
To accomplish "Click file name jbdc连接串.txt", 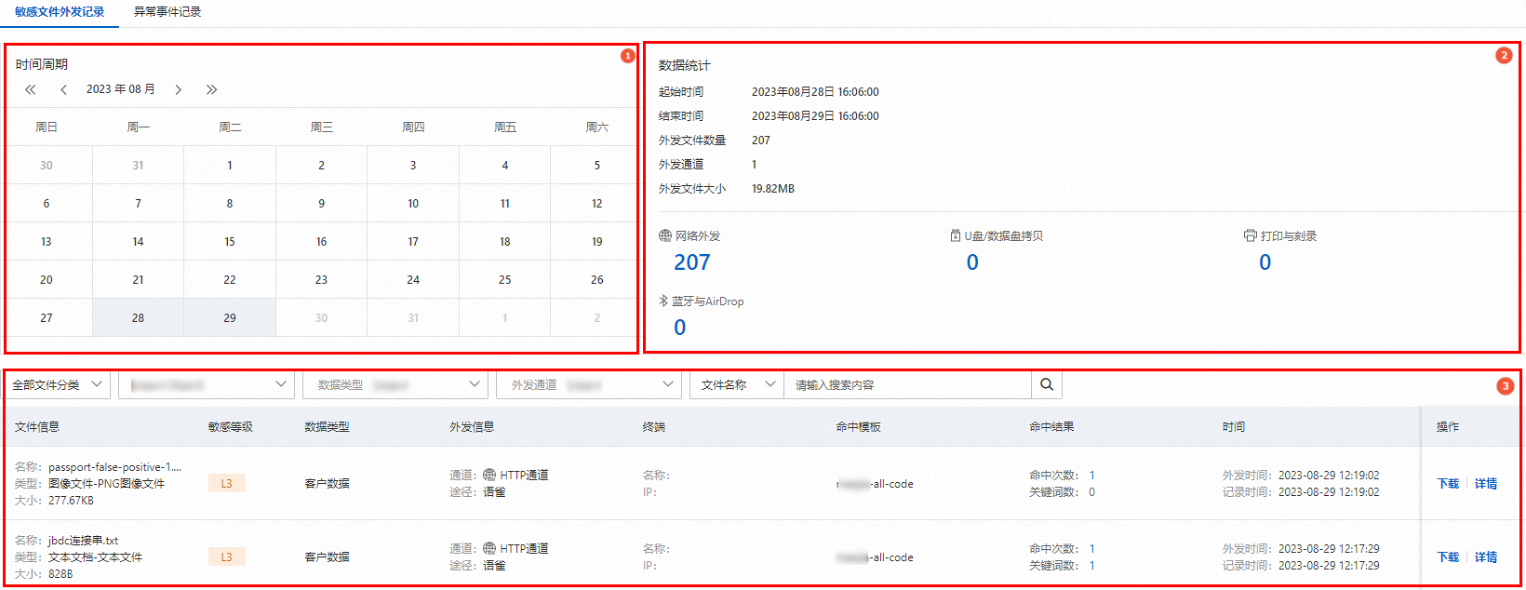I will coord(84,540).
